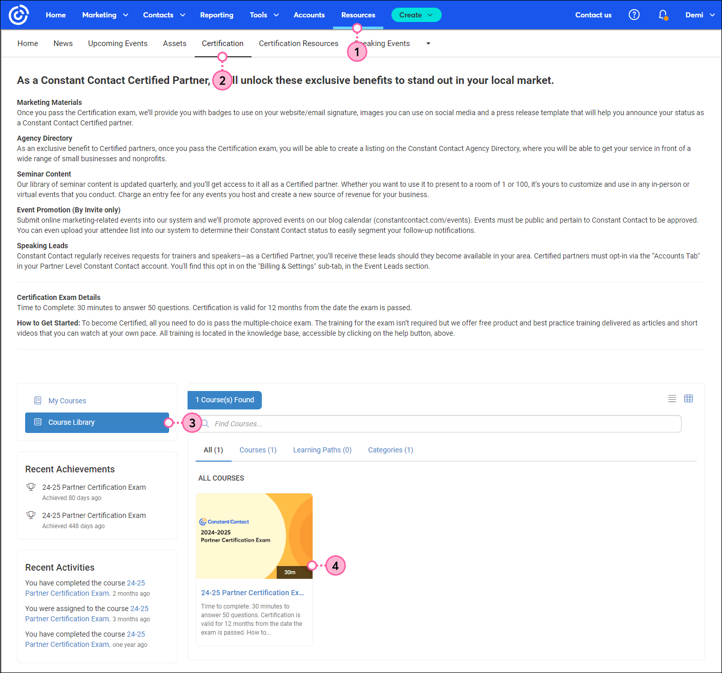The image size is (722, 673).
Task: Select the Courses (1) filter tab
Action: pos(258,450)
